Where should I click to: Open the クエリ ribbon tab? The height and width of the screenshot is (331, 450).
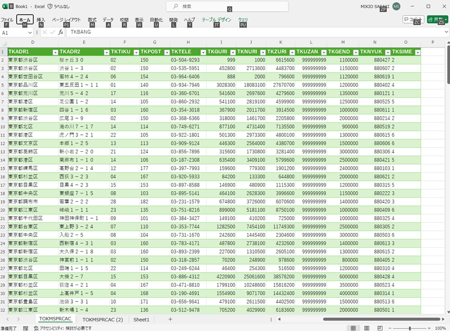(x=243, y=20)
